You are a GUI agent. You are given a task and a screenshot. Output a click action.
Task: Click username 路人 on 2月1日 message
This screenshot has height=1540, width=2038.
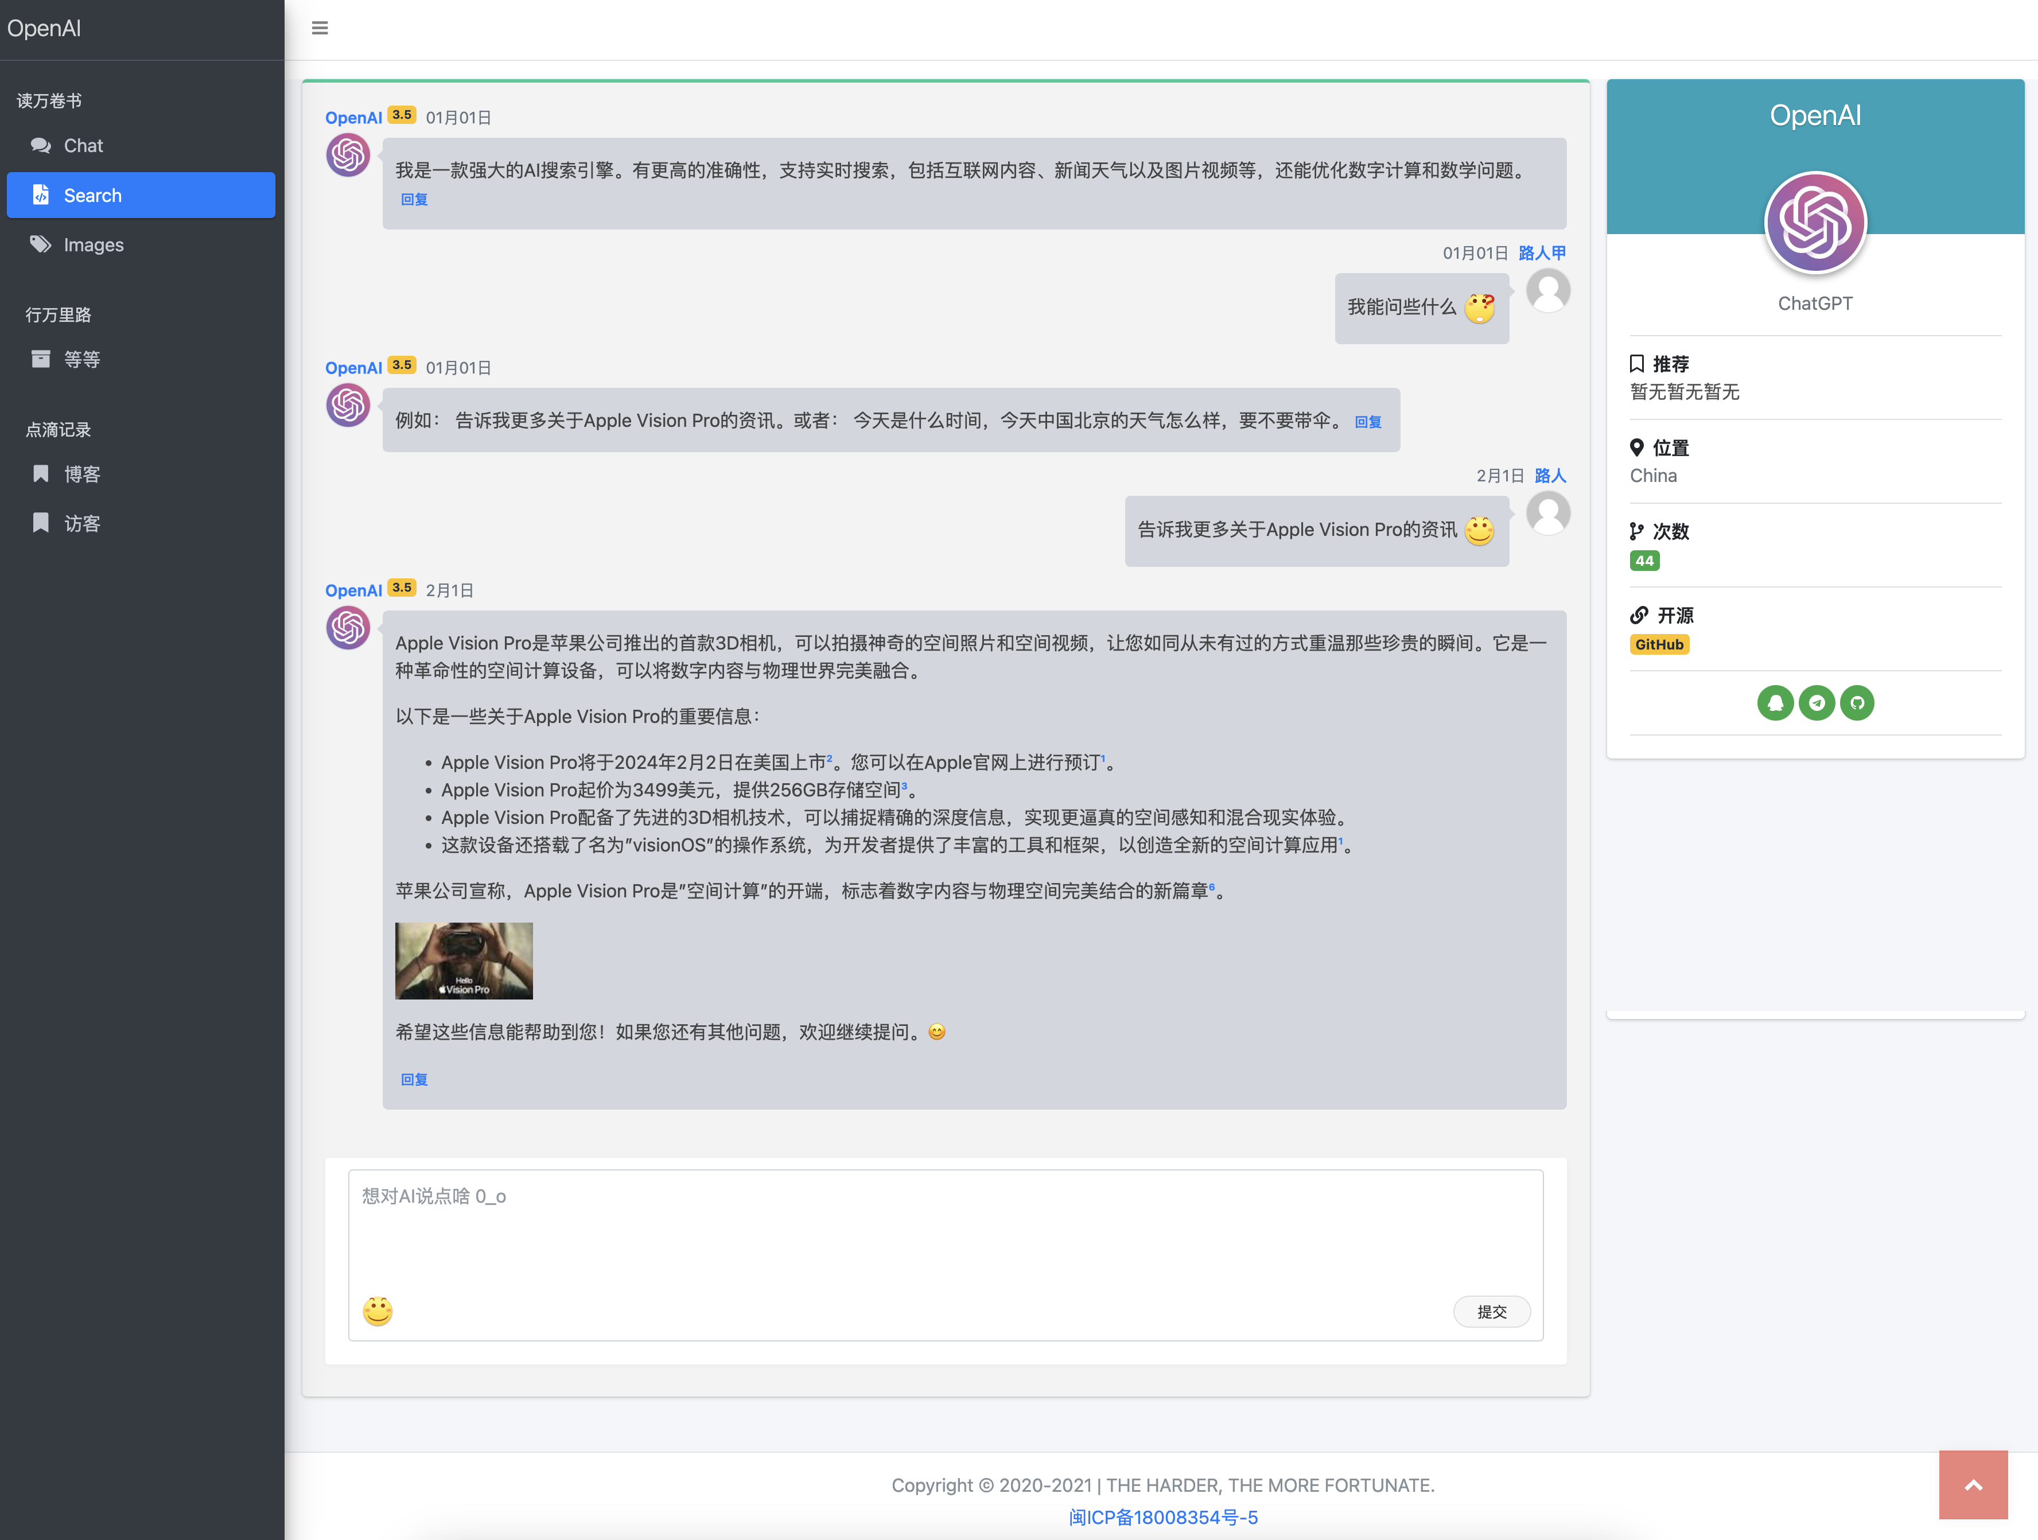tap(1551, 476)
